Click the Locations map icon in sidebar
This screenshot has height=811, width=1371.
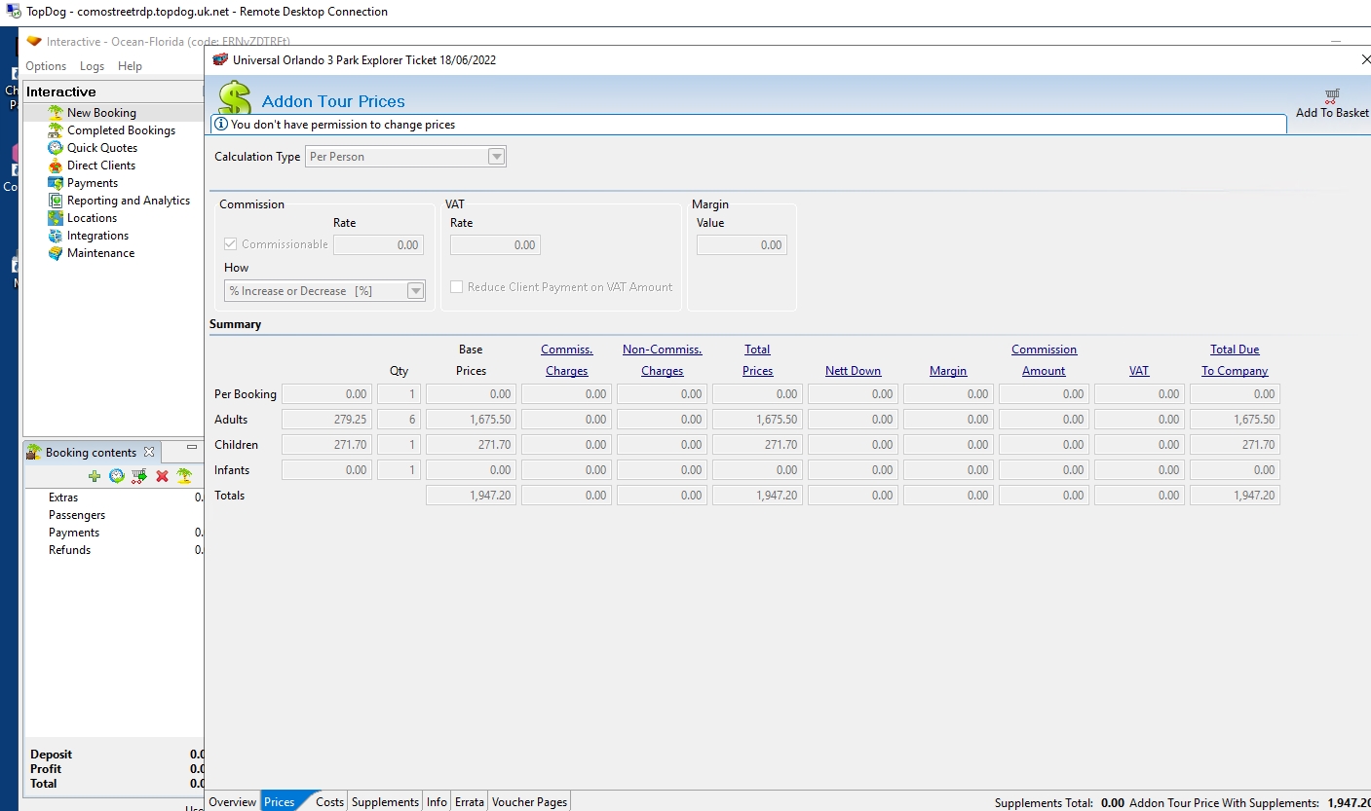click(x=56, y=218)
